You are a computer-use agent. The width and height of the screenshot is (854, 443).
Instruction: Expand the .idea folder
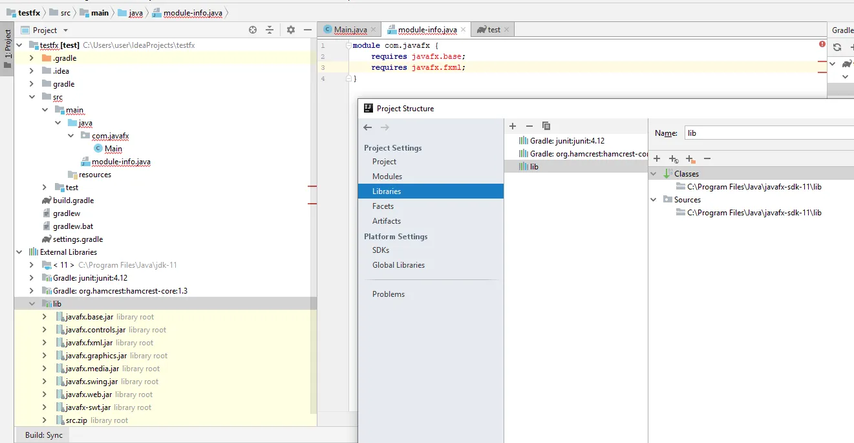coord(32,71)
